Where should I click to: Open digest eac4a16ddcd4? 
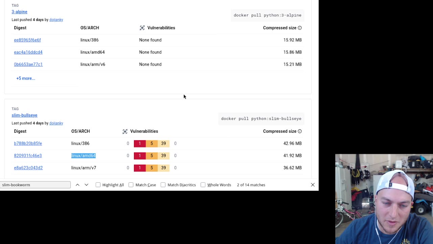tap(28, 52)
